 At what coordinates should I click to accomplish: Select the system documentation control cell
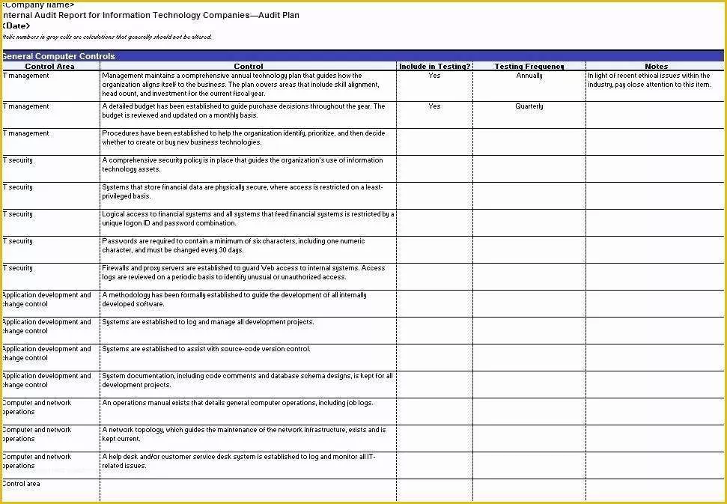tap(249, 384)
